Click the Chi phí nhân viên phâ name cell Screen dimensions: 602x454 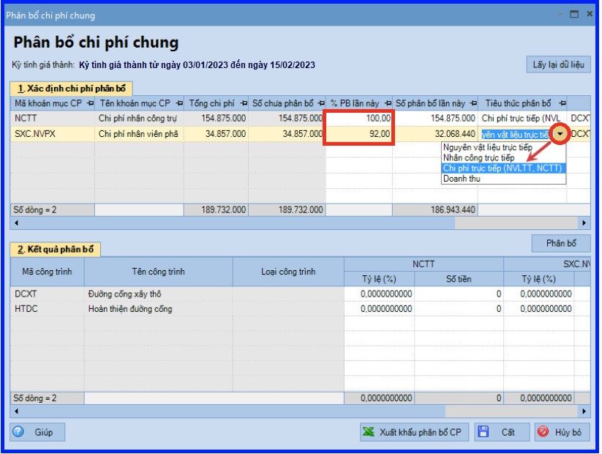coord(139,134)
